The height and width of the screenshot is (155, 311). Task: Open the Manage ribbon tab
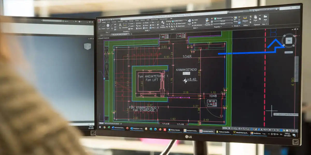[131, 21]
